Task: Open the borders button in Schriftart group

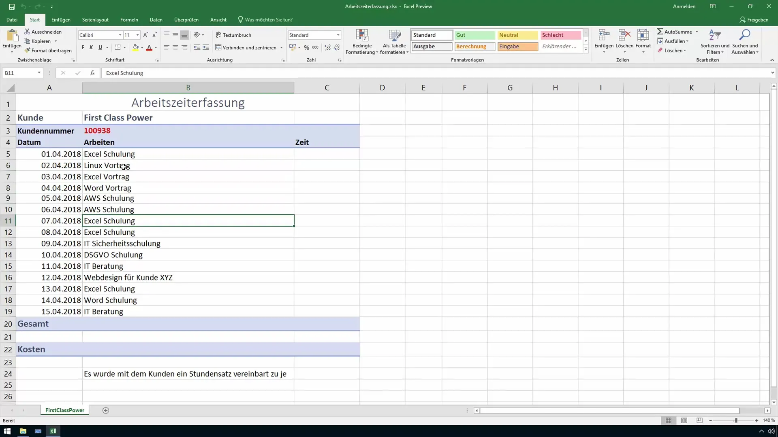Action: [118, 47]
